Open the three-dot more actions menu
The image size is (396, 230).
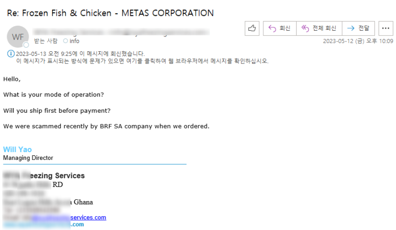tap(386, 28)
